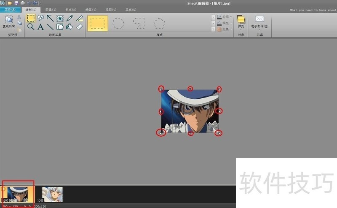Open the 文件(F) file menu tab

pyautogui.click(x=10, y=9)
